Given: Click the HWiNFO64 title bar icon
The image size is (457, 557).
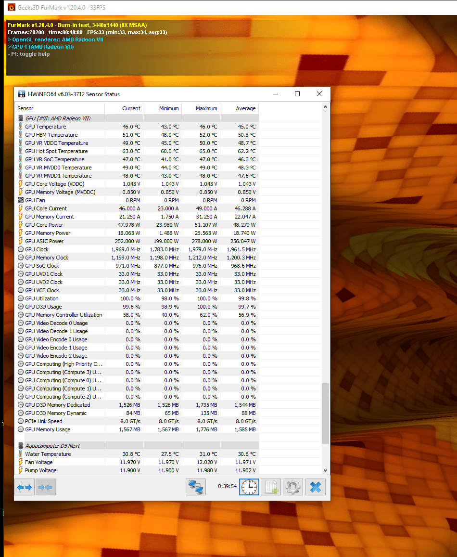Looking at the screenshot, I should (22, 94).
